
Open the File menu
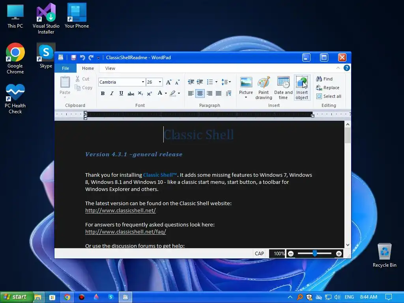65,68
